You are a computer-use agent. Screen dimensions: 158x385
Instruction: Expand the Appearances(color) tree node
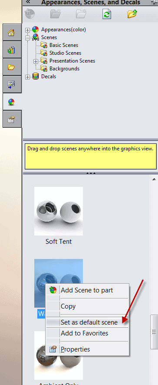(x=27, y=30)
